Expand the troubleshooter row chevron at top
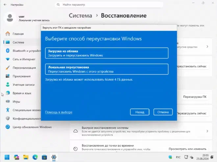This screenshot has height=162, width=217. pos(207,47)
